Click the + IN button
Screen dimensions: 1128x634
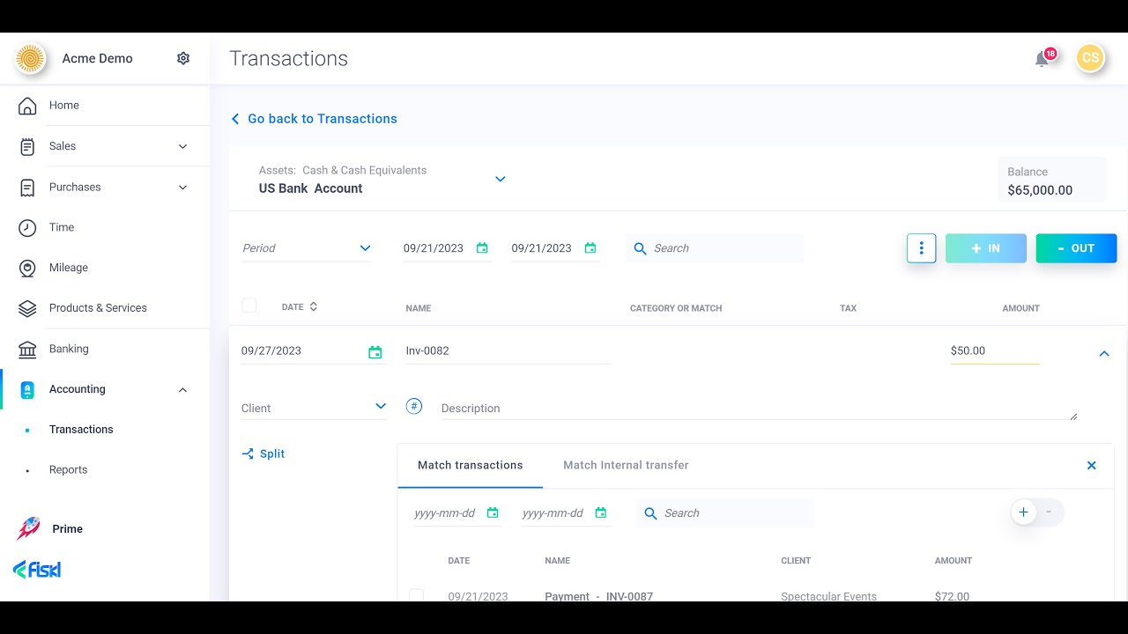(986, 248)
